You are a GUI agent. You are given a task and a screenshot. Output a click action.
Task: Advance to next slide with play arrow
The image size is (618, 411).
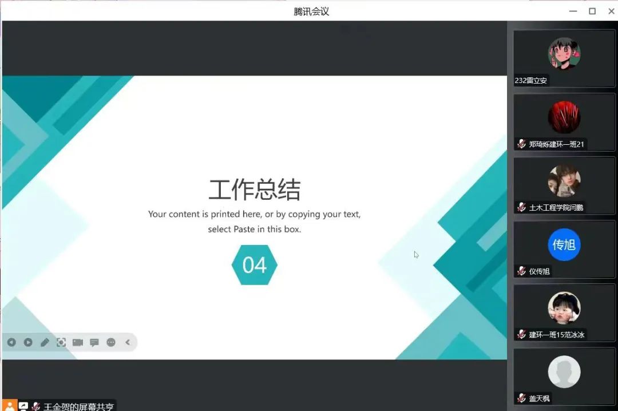pyautogui.click(x=28, y=342)
